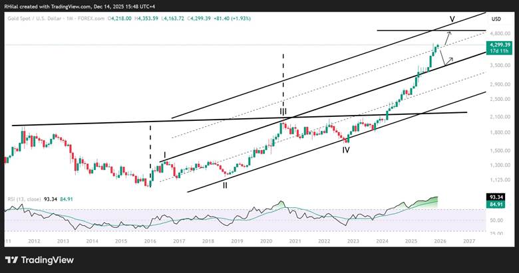Image resolution: width=519 pixels, height=273 pixels.
Task: Select the wave V label
Action: tap(452, 19)
